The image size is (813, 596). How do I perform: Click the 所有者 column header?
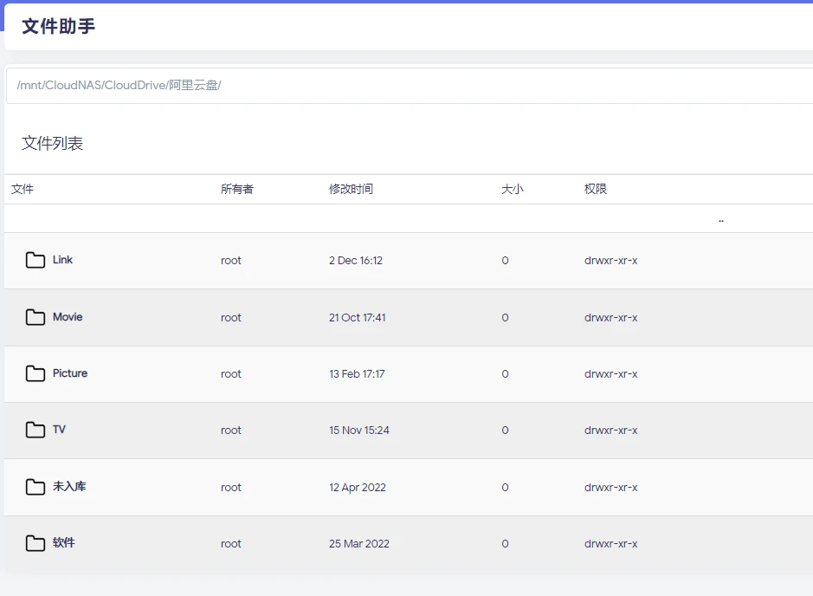pyautogui.click(x=237, y=189)
